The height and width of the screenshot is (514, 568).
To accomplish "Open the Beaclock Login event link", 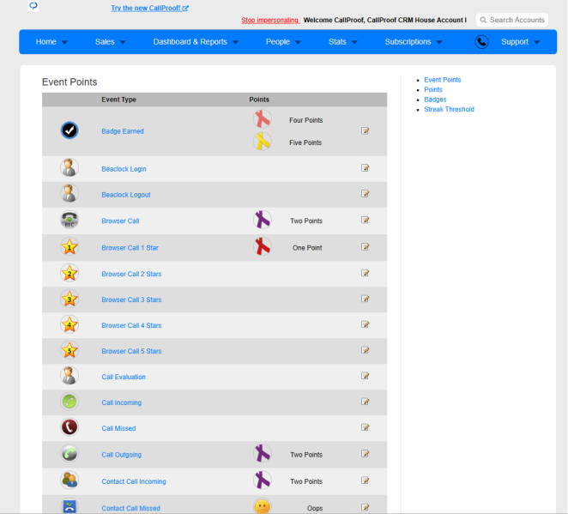I will tap(124, 169).
